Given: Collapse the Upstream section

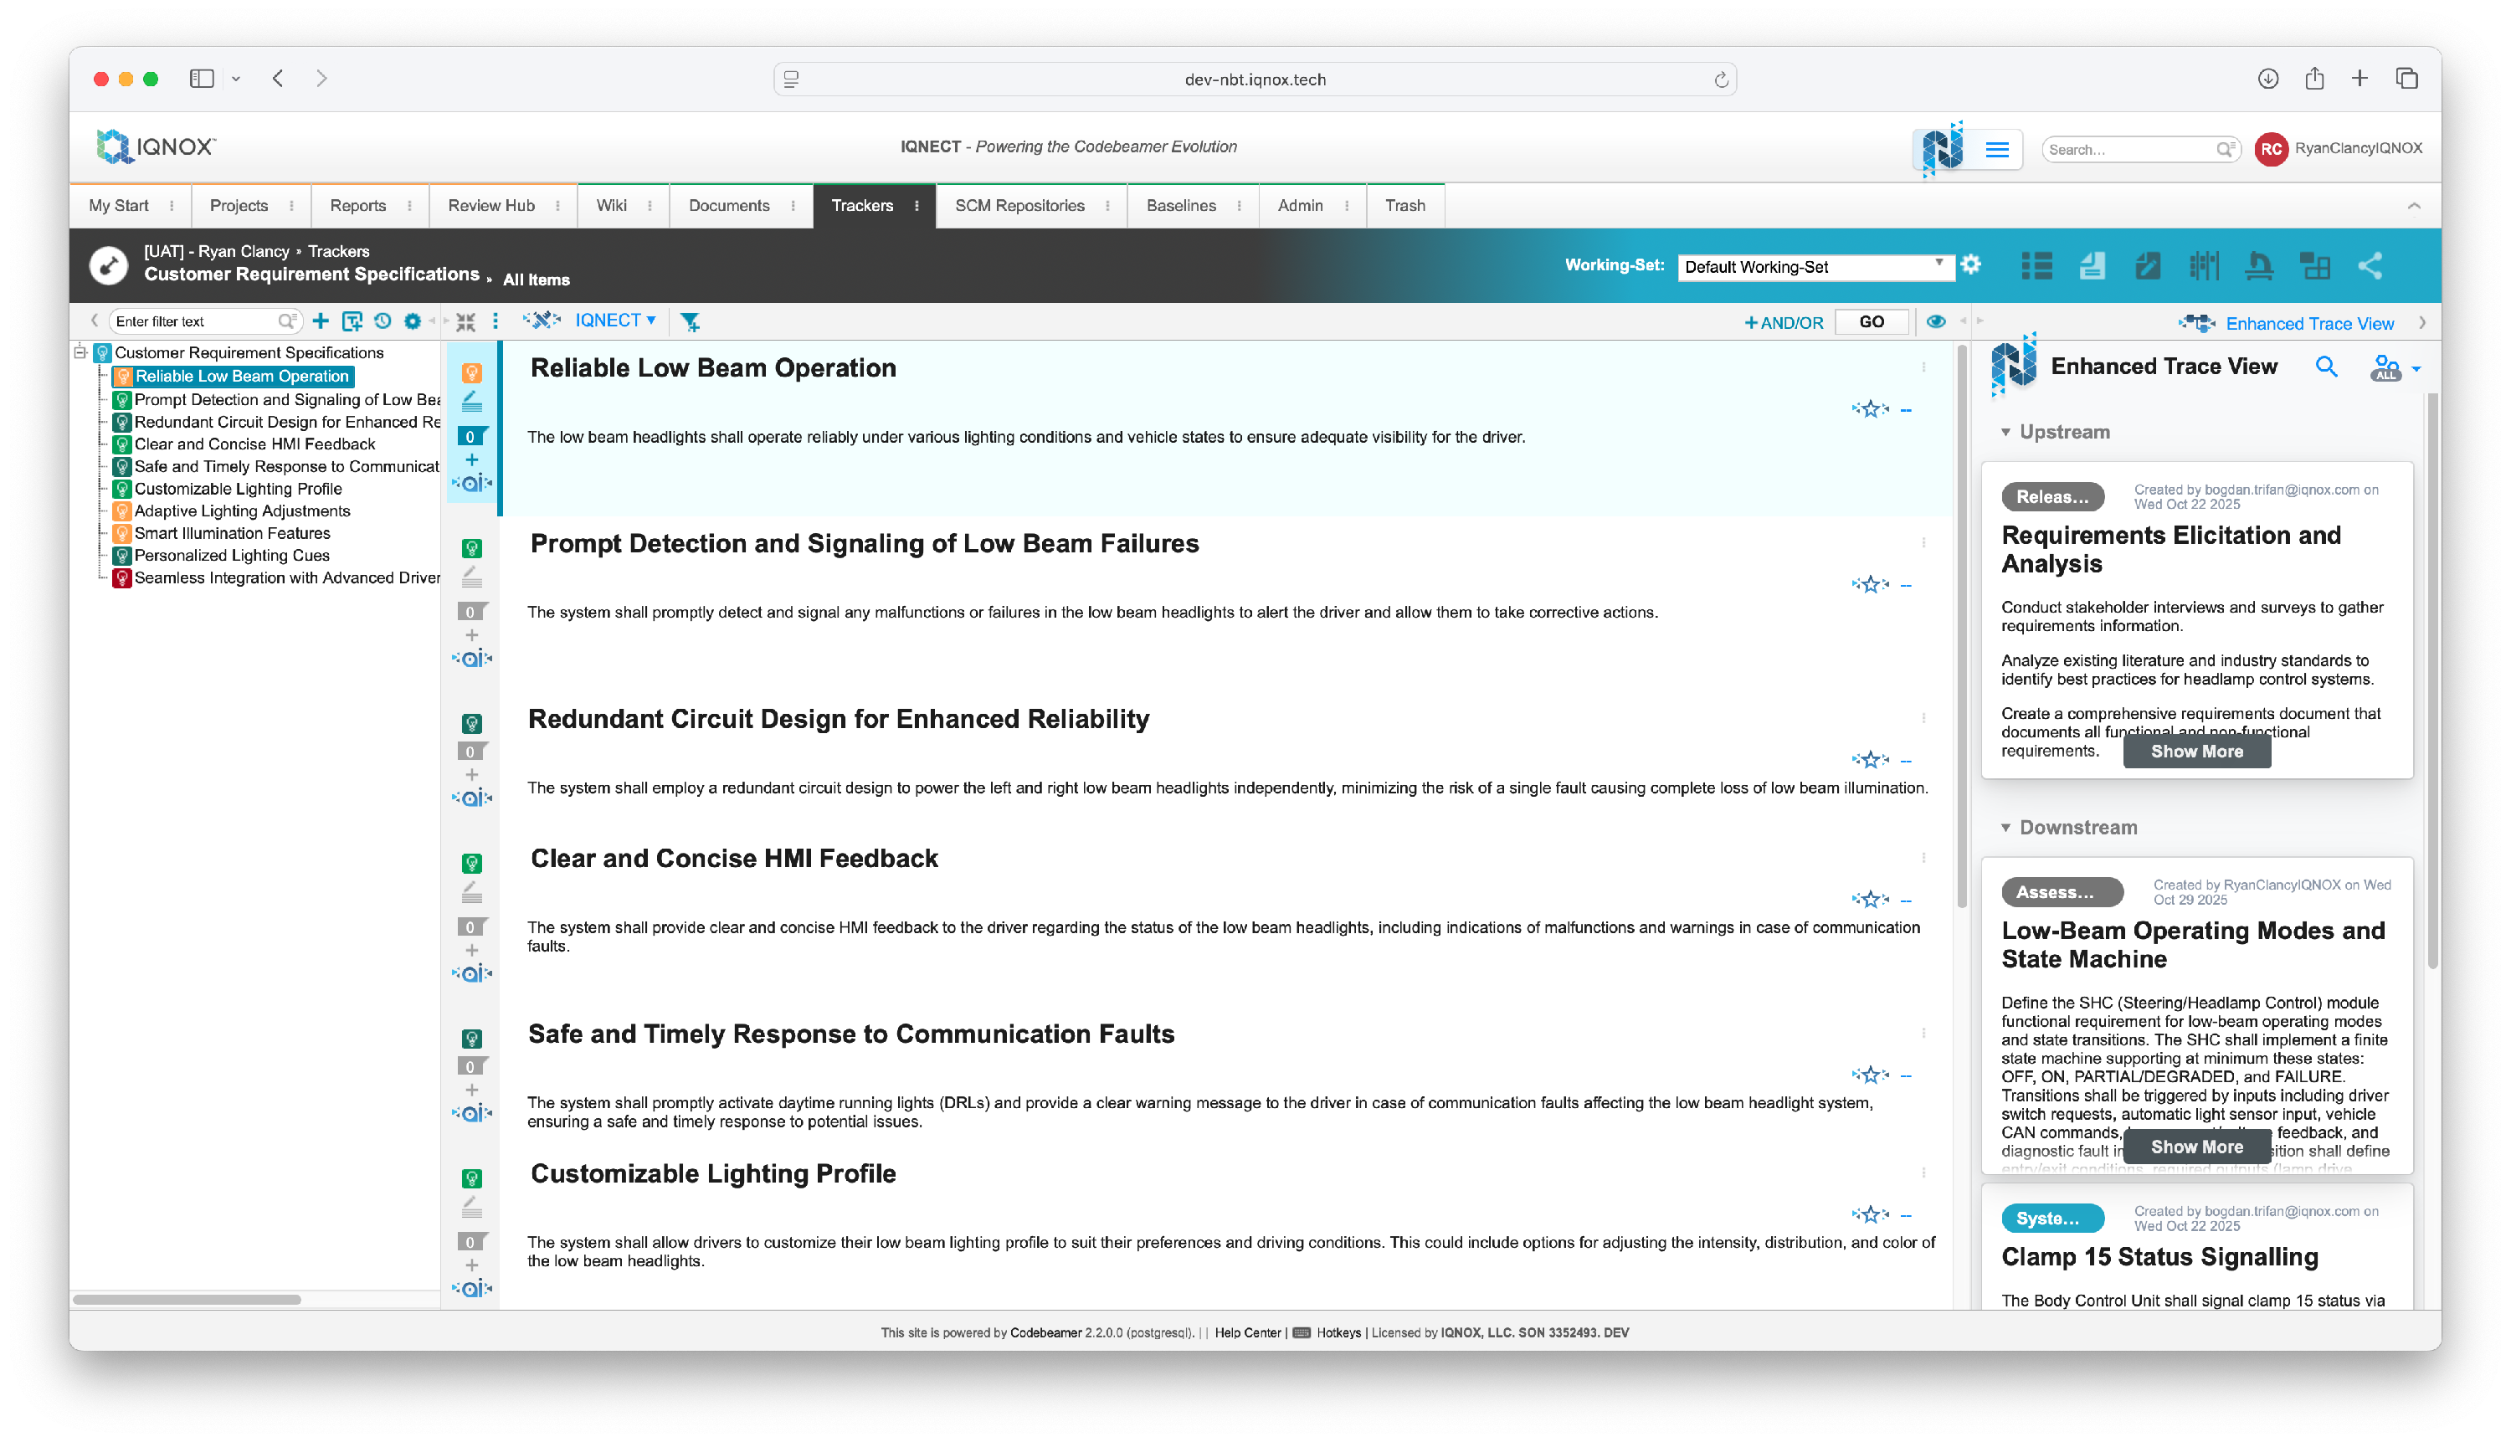Looking at the screenshot, I should click(2005, 432).
